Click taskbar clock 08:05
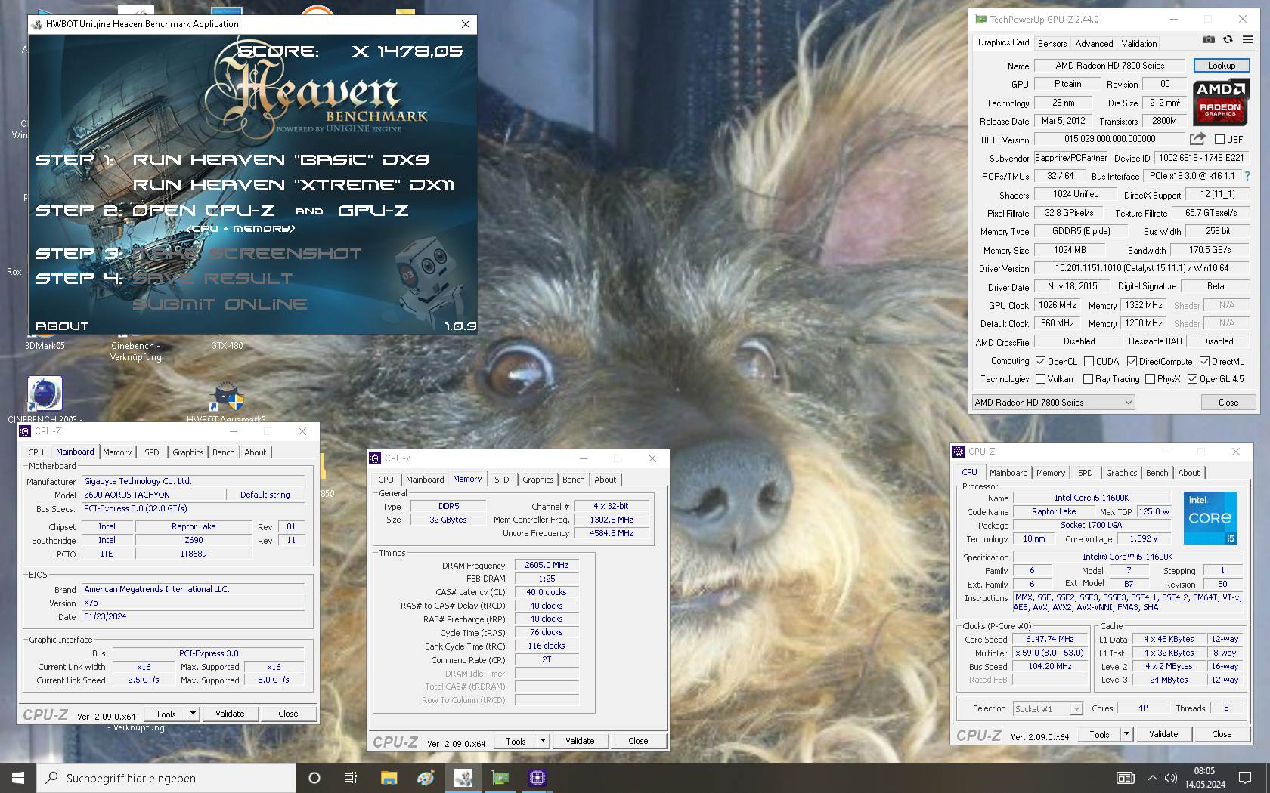The height and width of the screenshot is (793, 1270). [1204, 778]
